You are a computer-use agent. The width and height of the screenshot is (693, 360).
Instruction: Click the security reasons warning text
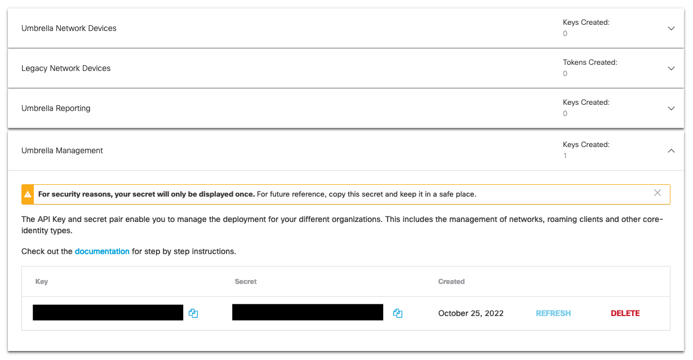[257, 194]
